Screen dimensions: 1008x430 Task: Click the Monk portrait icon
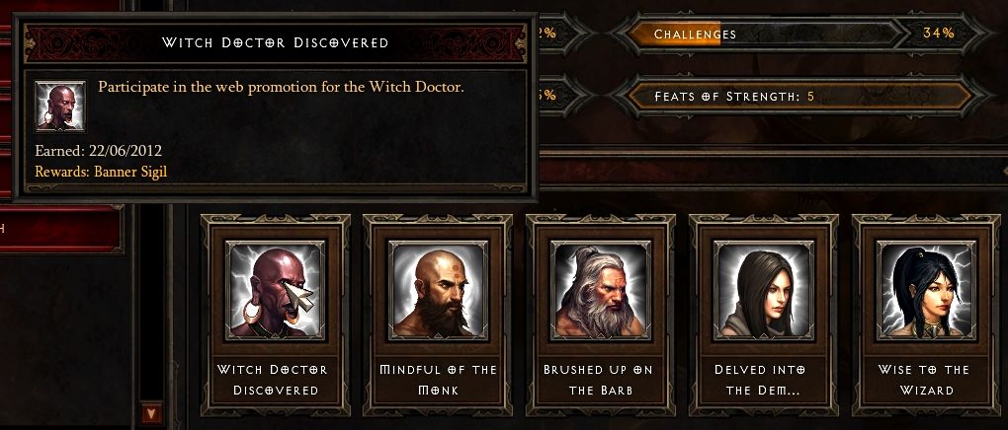[438, 289]
